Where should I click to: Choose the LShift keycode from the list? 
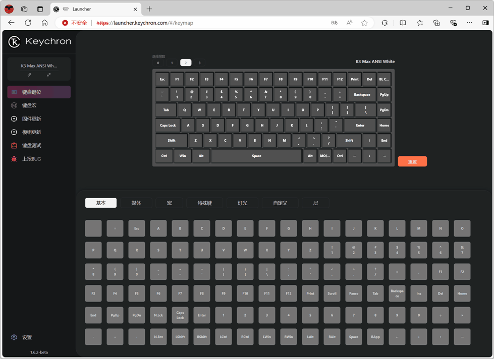(180, 337)
